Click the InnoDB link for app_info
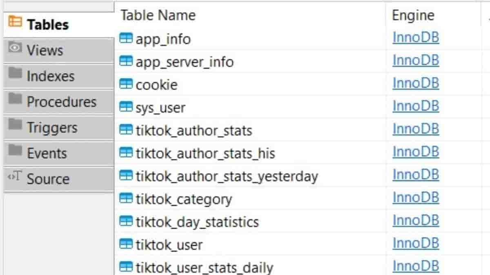The width and height of the screenshot is (490, 275). click(416, 37)
